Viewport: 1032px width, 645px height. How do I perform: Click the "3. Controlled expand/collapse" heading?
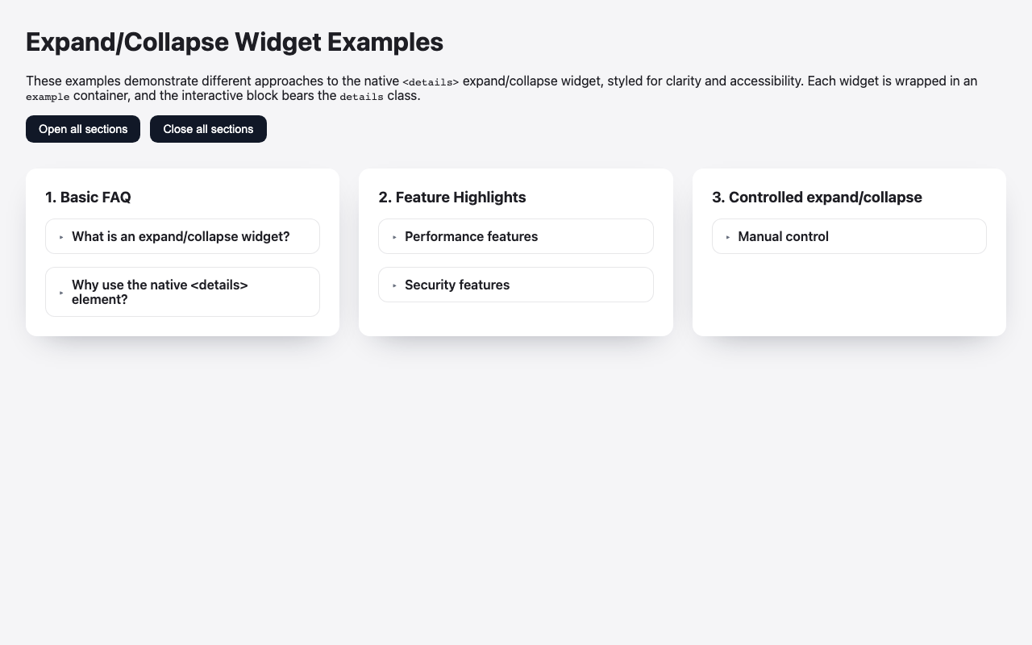[817, 197]
